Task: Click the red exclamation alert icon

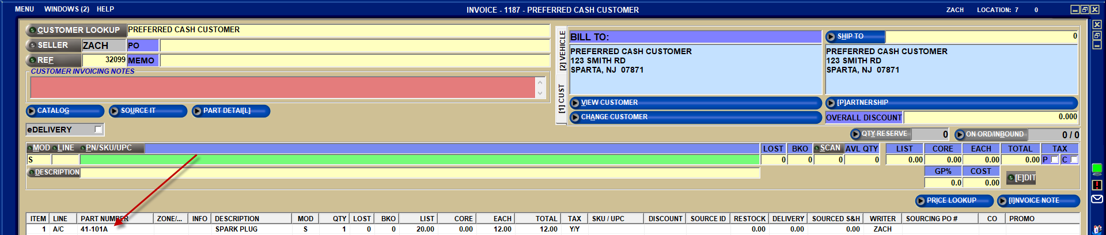Action: click(x=1097, y=185)
